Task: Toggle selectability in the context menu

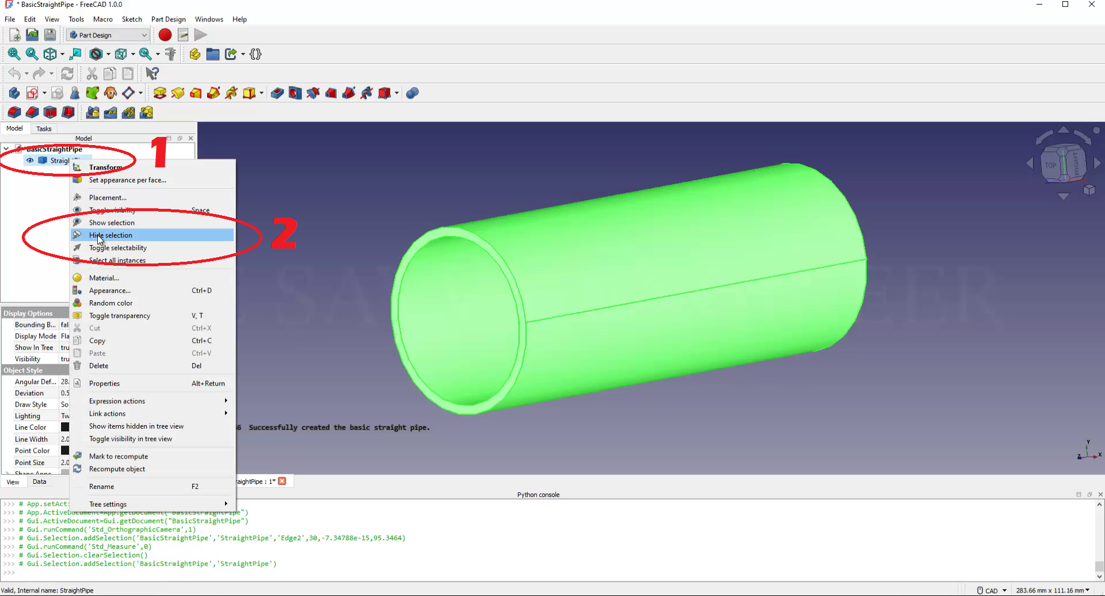Action: pyautogui.click(x=118, y=248)
